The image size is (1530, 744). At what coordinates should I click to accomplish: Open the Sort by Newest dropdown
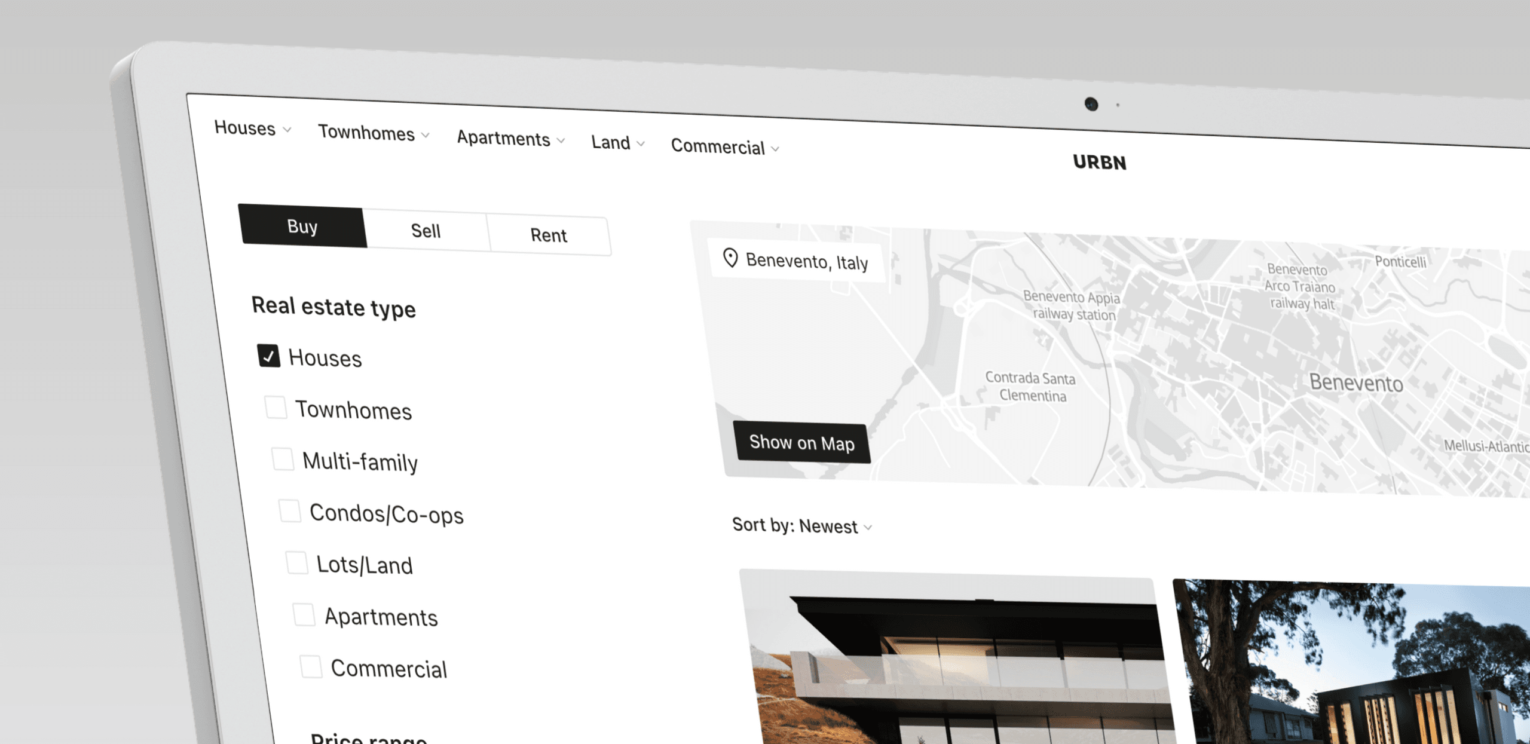pos(799,526)
